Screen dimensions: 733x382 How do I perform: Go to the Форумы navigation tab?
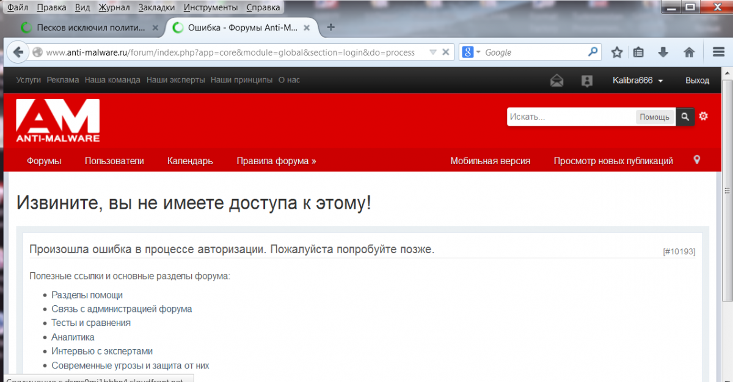coord(44,161)
